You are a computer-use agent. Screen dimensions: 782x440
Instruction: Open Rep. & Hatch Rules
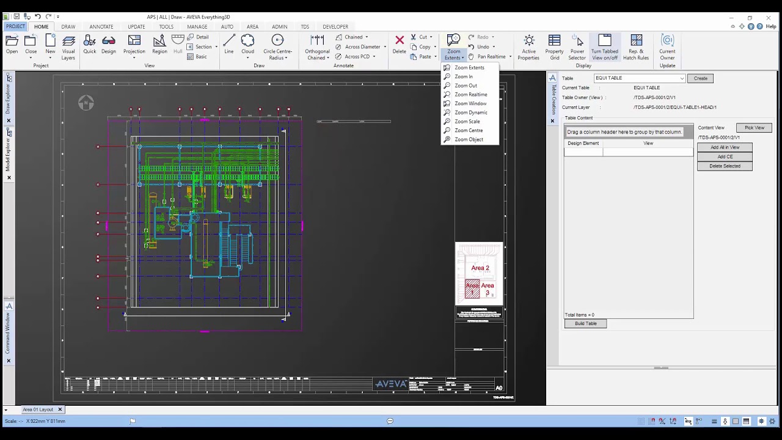pyautogui.click(x=636, y=48)
